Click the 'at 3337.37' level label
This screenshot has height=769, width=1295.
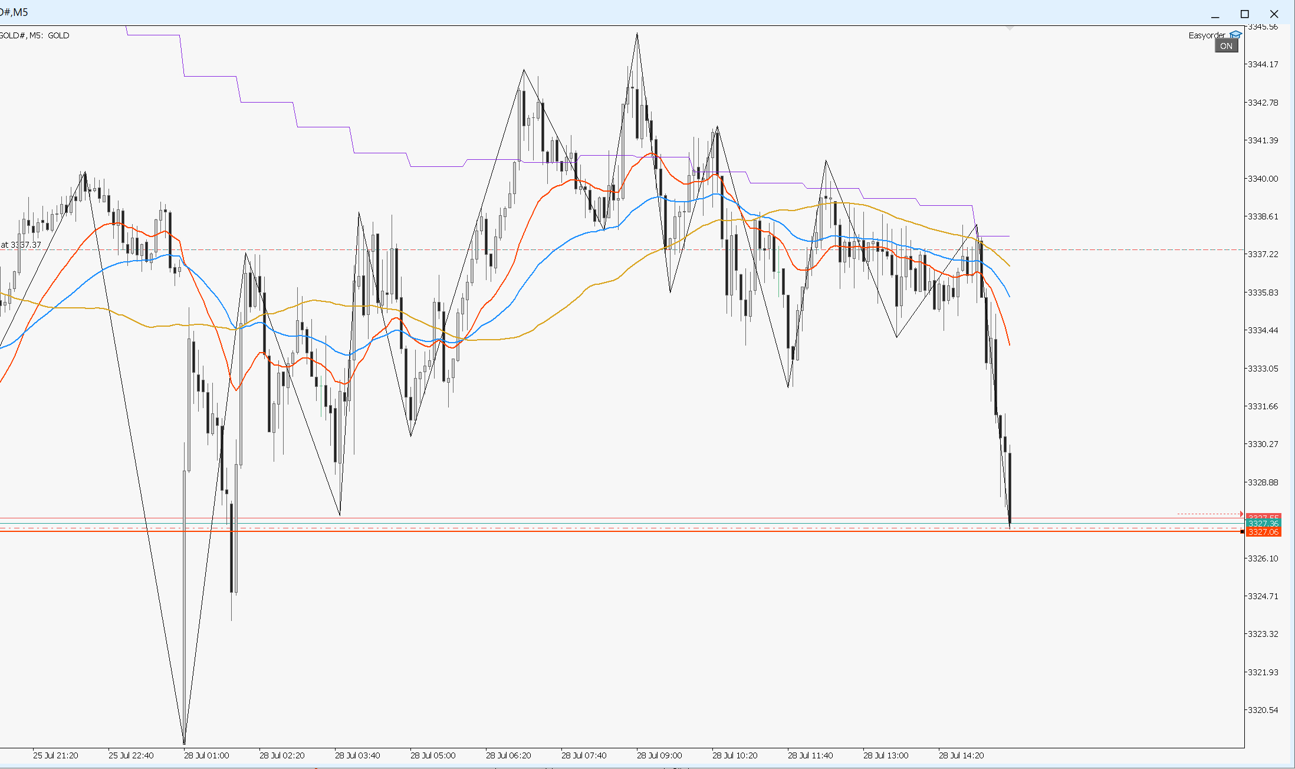pos(21,245)
